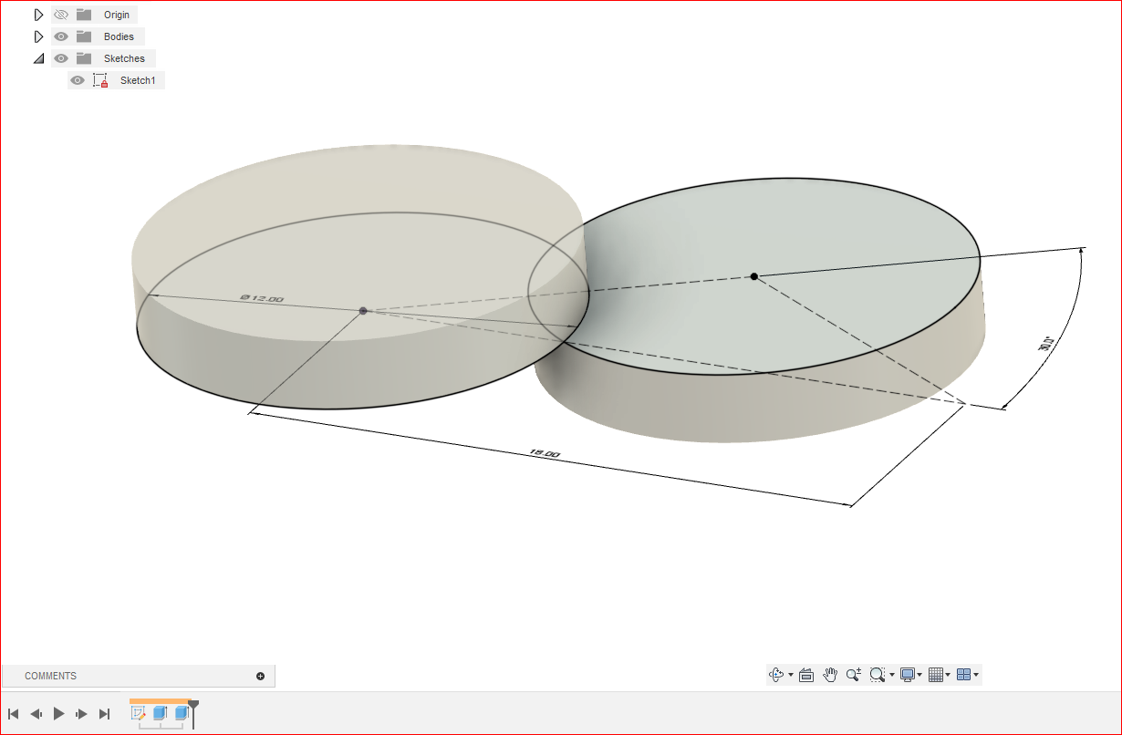Hide the Bodies folder
The height and width of the screenshot is (735, 1122).
pos(60,36)
